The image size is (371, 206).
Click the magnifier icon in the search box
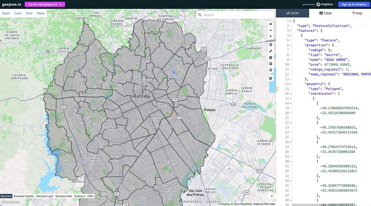[200, 15]
